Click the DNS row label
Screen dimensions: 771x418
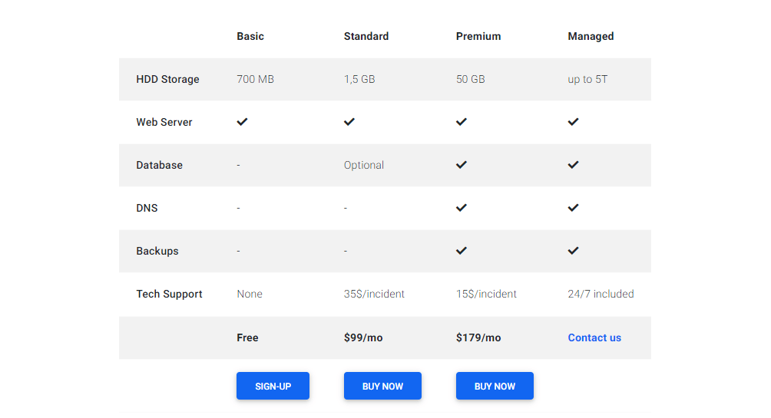pos(147,208)
